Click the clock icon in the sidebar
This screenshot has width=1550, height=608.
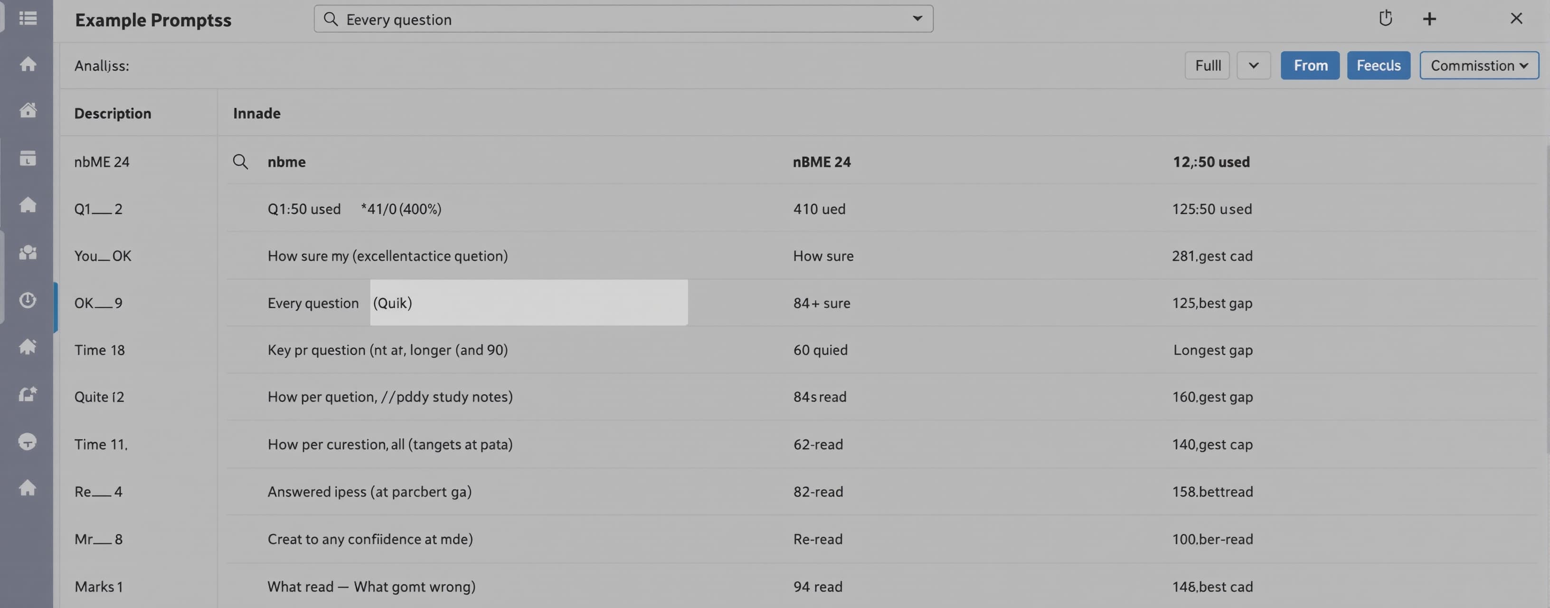(28, 299)
